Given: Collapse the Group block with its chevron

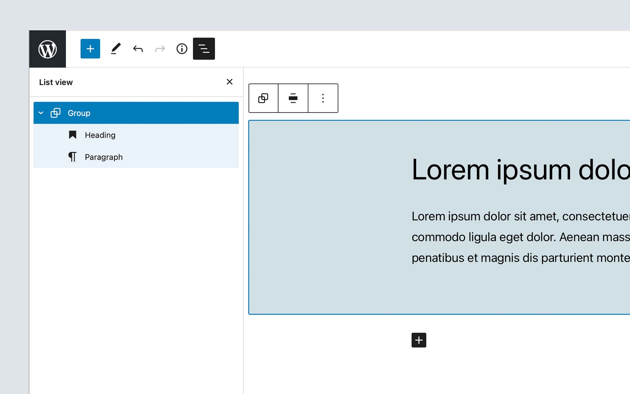Looking at the screenshot, I should pyautogui.click(x=41, y=113).
